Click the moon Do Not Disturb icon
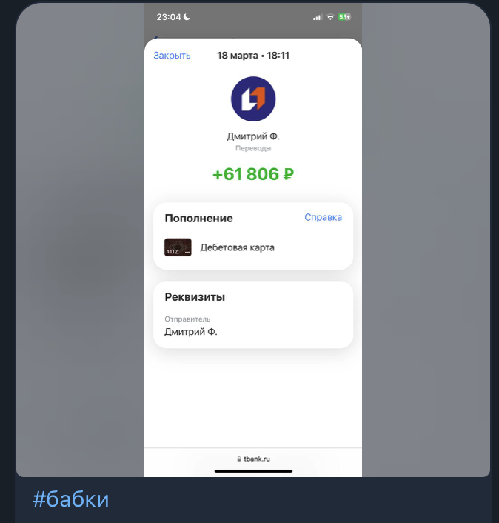The height and width of the screenshot is (523, 499). 187,17
